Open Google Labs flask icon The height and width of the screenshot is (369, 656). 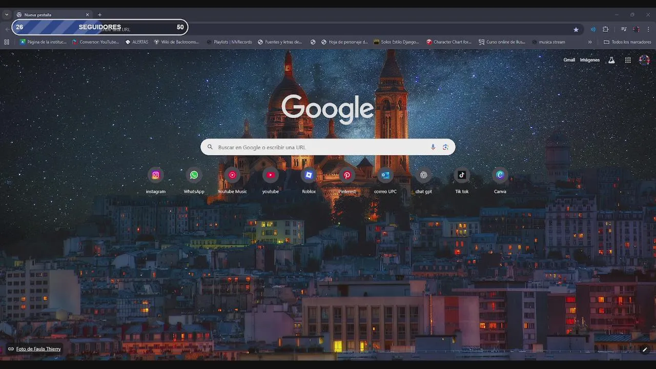611,60
